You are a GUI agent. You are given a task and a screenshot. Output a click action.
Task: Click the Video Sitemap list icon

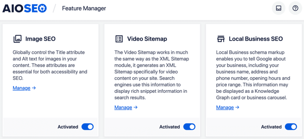coord(119,39)
